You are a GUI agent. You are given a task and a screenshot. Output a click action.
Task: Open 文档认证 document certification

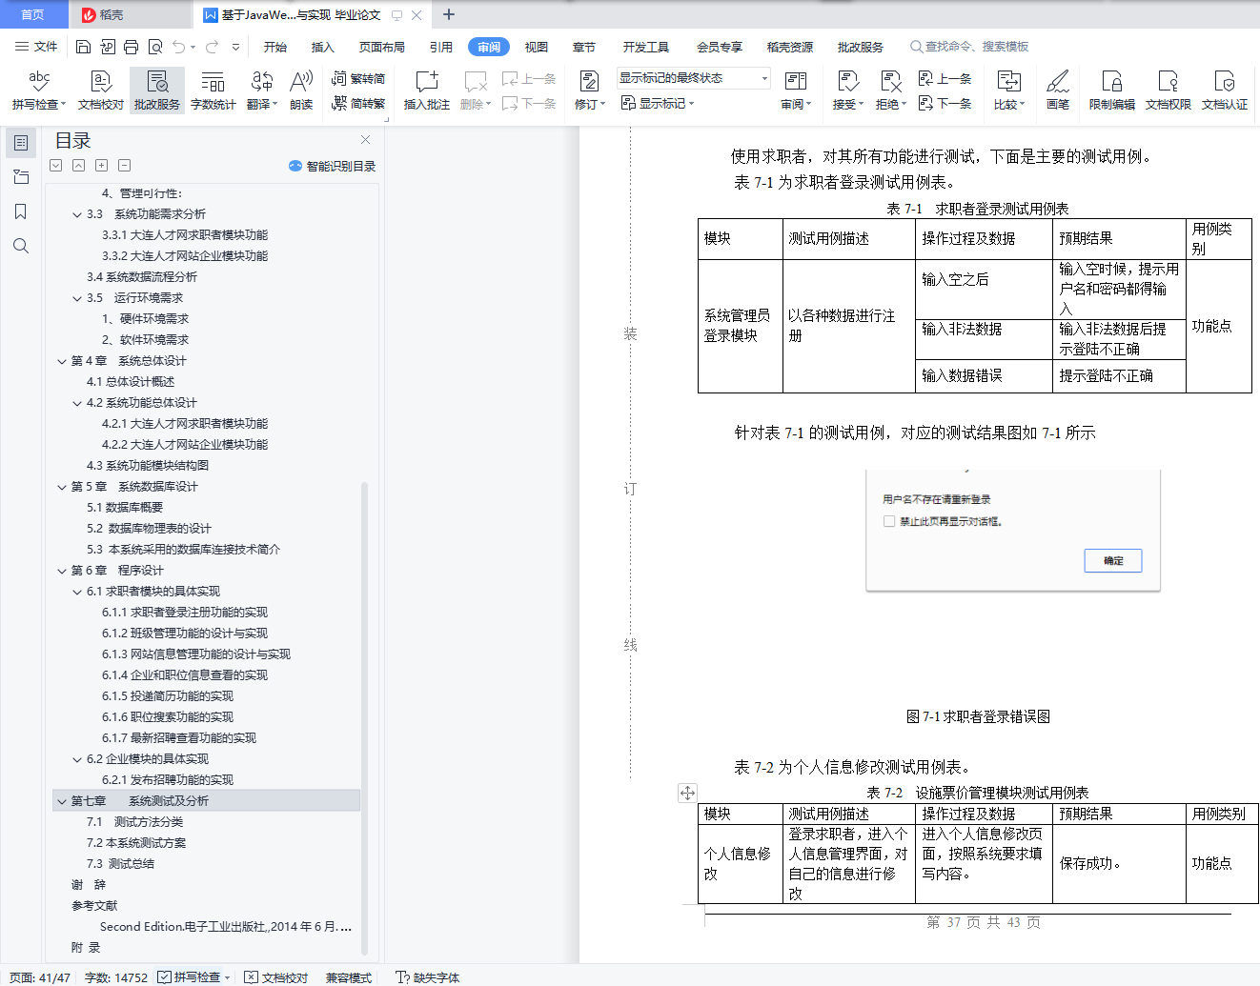tap(1225, 91)
